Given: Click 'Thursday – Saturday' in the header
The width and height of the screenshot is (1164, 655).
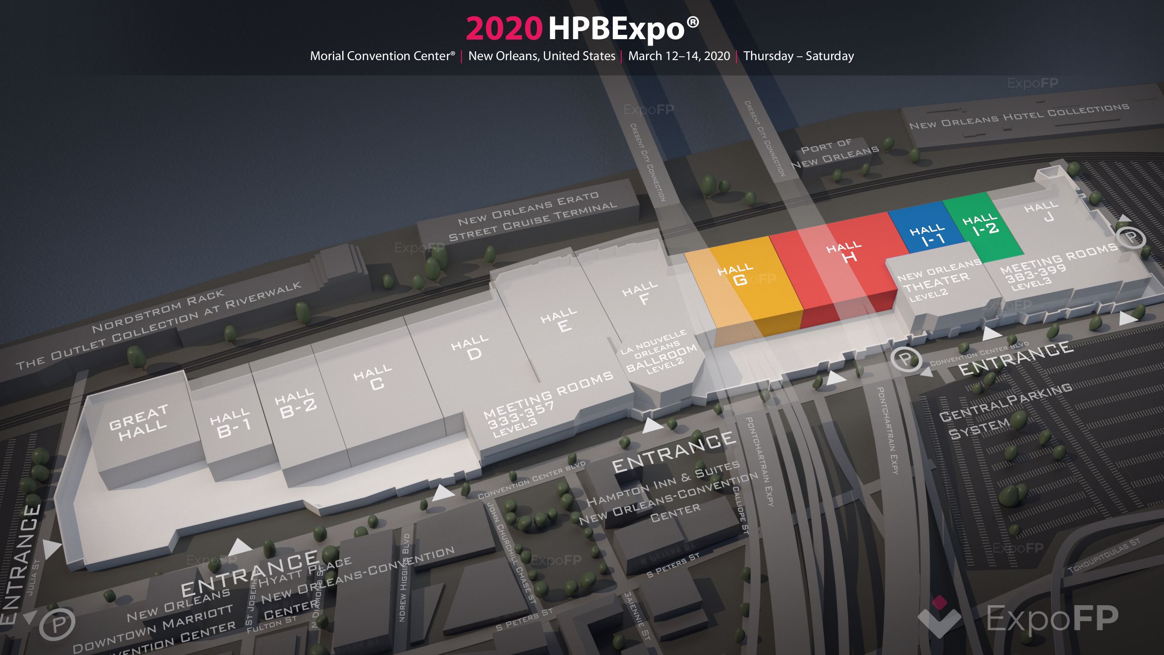Looking at the screenshot, I should [799, 56].
